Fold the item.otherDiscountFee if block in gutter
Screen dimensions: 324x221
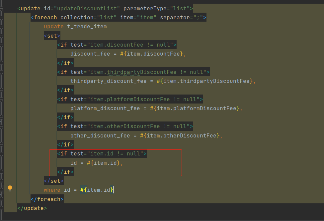pos(1,126)
